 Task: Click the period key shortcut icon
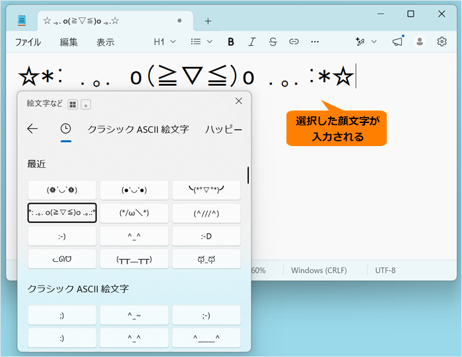(x=86, y=104)
